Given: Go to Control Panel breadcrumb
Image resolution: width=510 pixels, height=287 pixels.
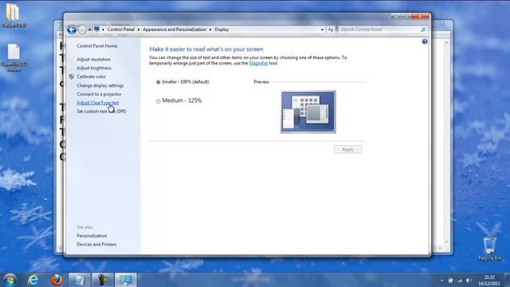Looking at the screenshot, I should (x=120, y=29).
